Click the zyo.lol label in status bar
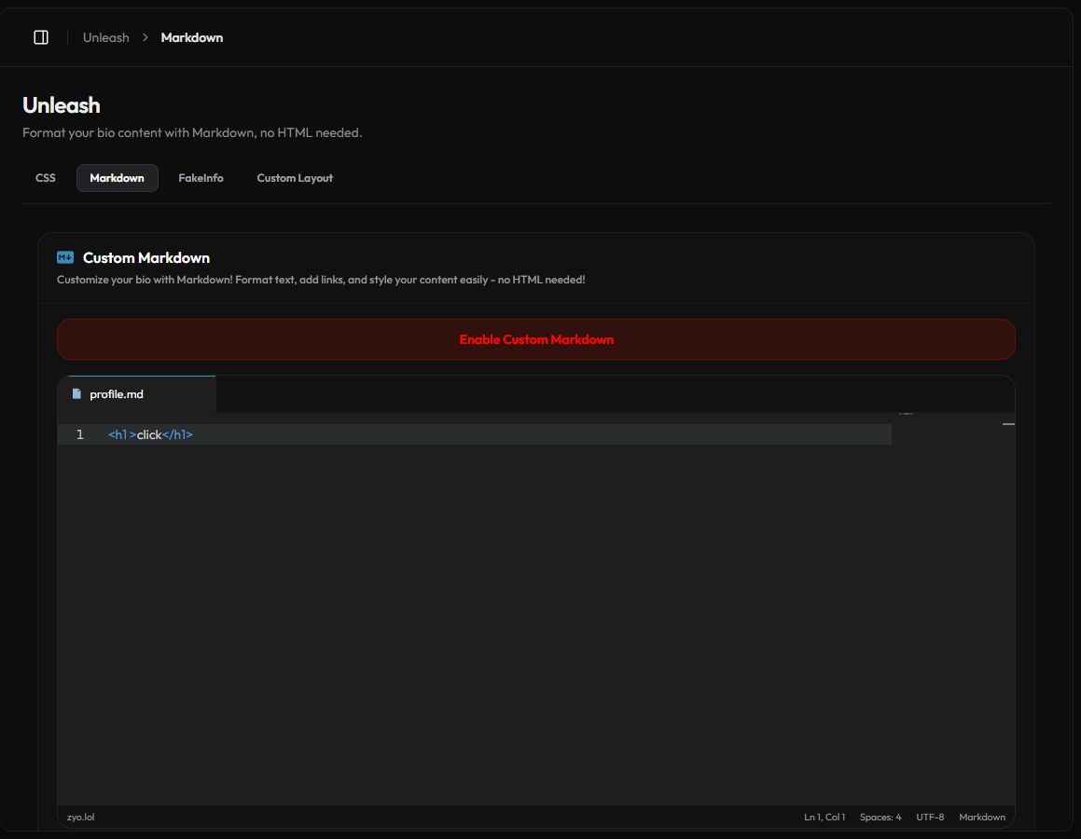 pyautogui.click(x=80, y=817)
